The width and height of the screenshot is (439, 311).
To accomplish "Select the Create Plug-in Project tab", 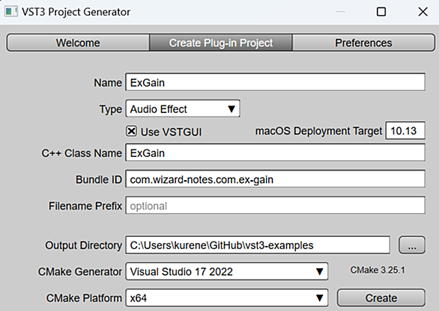I will [x=221, y=43].
